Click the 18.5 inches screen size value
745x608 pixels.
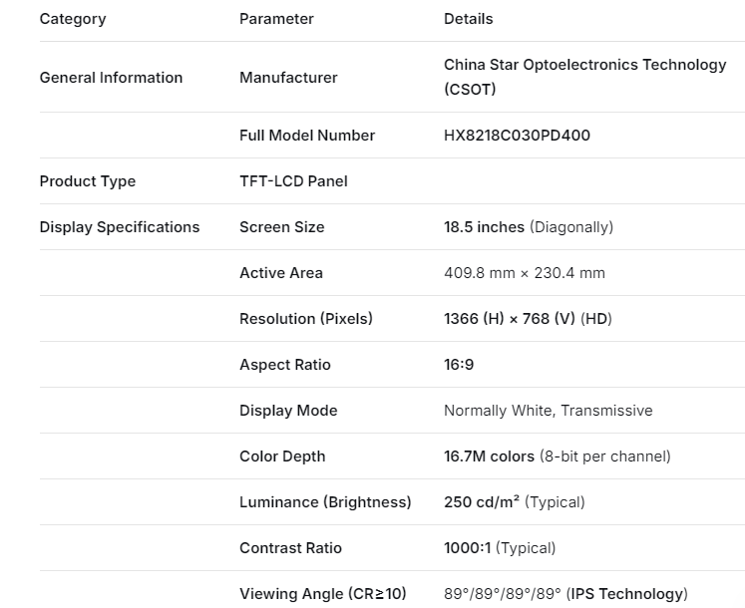coord(484,227)
